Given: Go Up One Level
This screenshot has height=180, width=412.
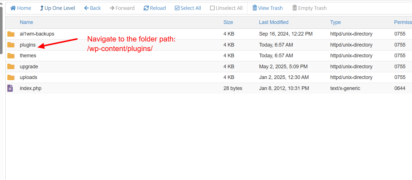Looking at the screenshot, I should point(57,8).
